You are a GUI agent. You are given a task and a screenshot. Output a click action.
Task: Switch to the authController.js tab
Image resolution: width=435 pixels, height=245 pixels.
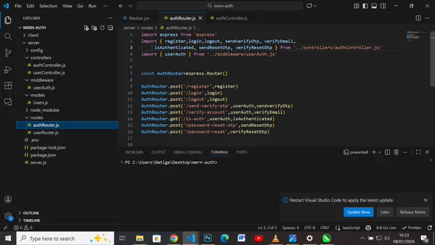coord(232,18)
